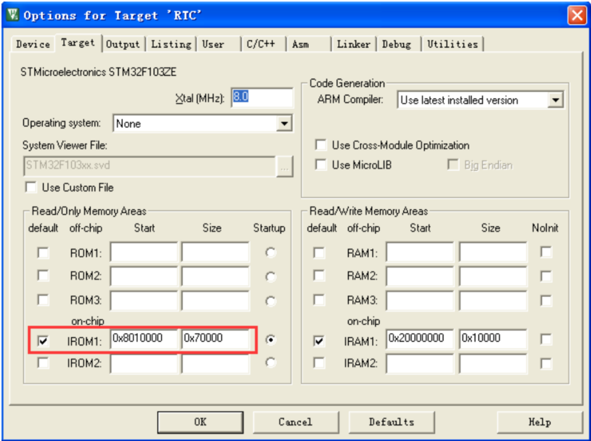Close the Options for Target dialog
Image resolution: width=591 pixels, height=441 pixels.
click(576, 15)
